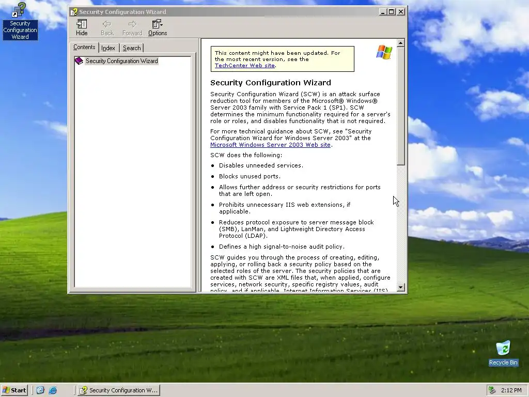The width and height of the screenshot is (529, 397).
Task: Click 'Reduces protocol exposure' bullet text
Action: coord(296,229)
